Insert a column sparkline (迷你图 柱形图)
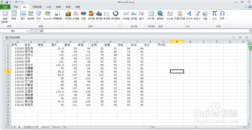The image size is (252, 130). click(x=134, y=15)
